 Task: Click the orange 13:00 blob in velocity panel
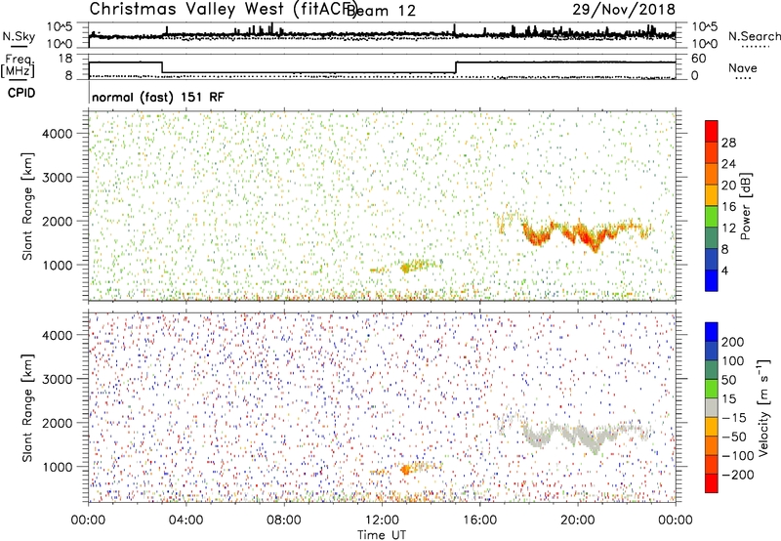[405, 470]
